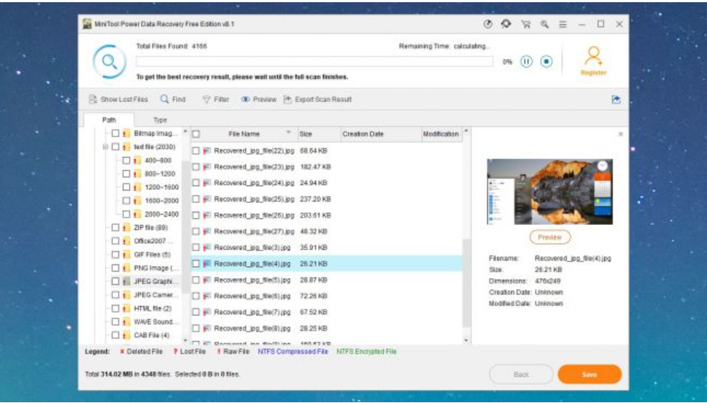Switch to the Type tab
The height and width of the screenshot is (403, 707).
coord(160,120)
